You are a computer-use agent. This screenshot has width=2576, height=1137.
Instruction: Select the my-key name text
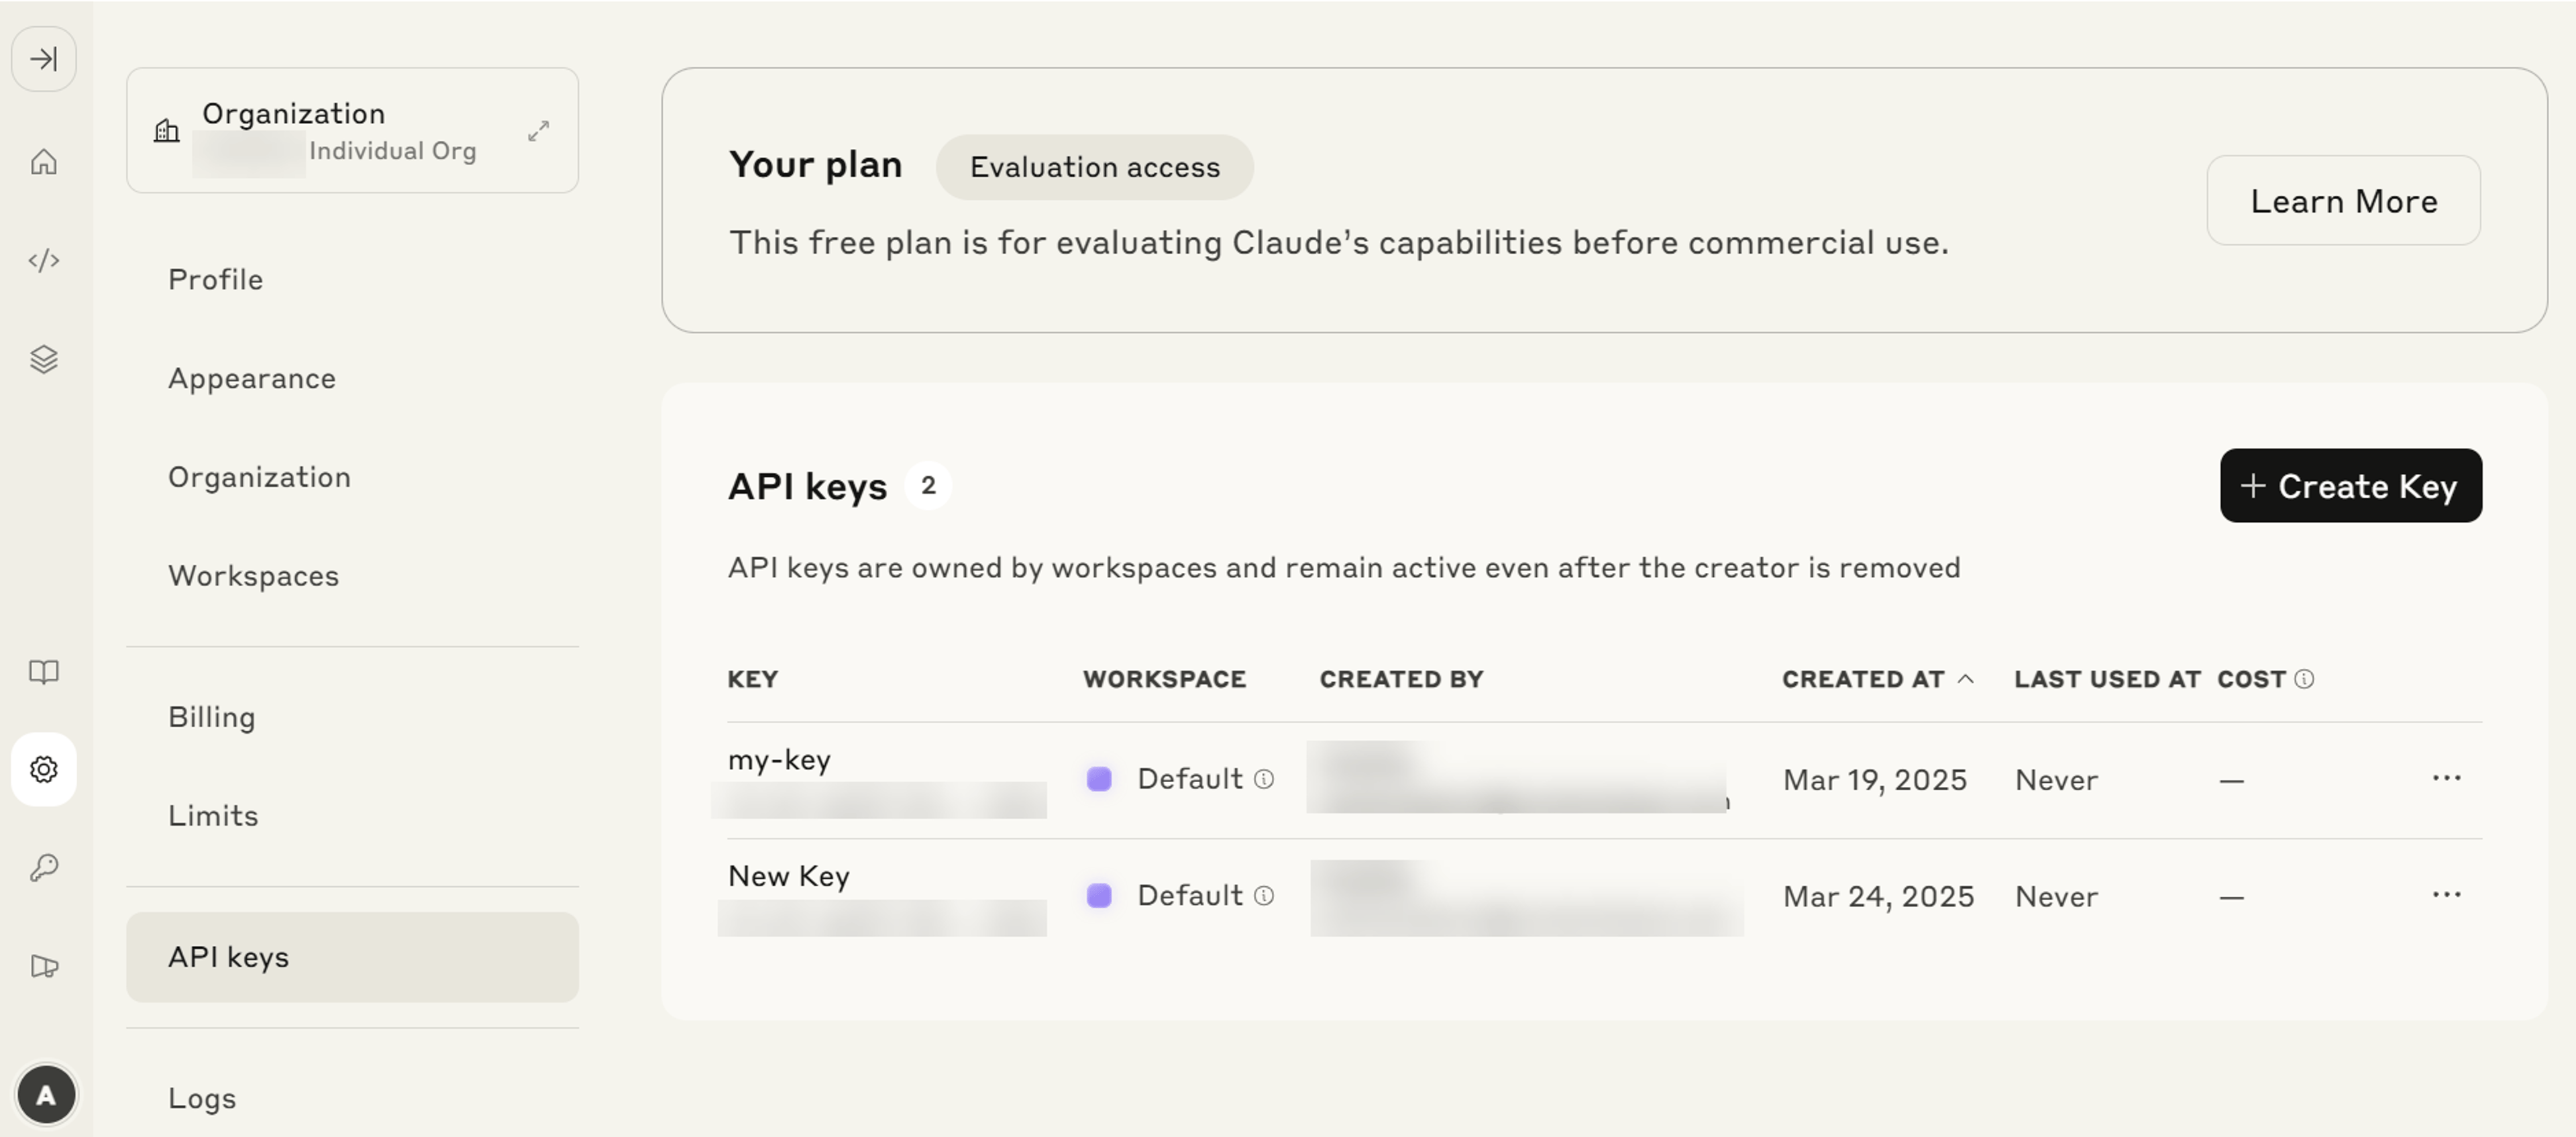[780, 760]
